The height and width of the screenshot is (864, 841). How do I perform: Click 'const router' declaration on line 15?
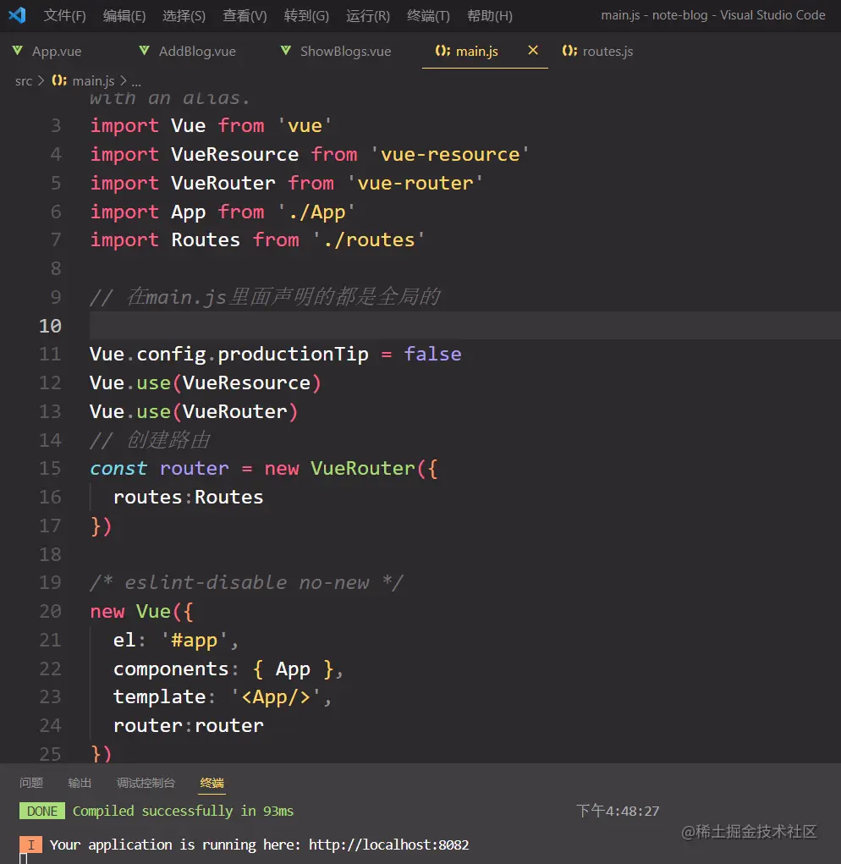(x=159, y=468)
